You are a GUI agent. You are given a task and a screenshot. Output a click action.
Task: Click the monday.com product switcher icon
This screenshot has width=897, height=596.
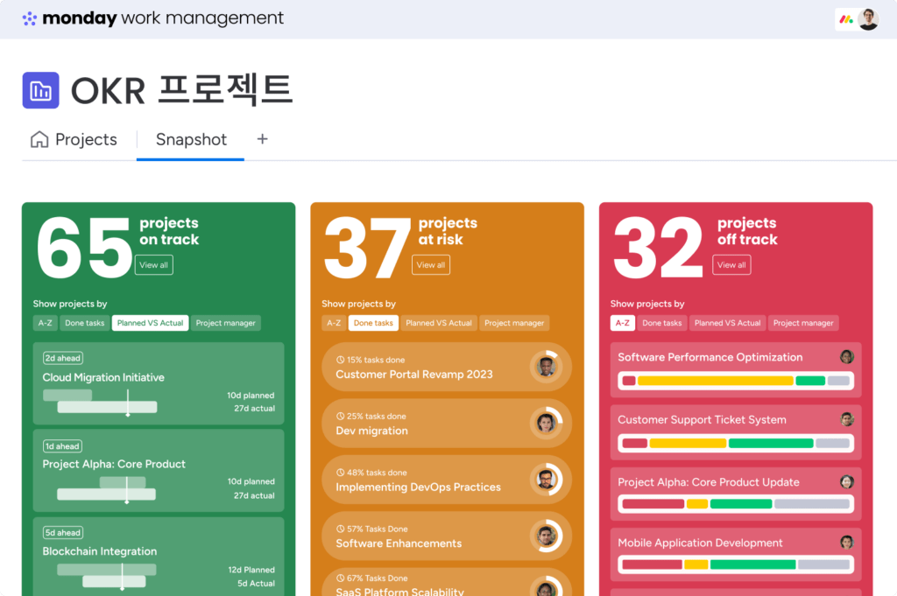[x=845, y=19]
